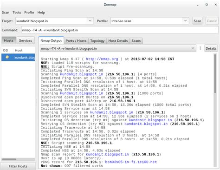This screenshot has height=170, width=220.
Task: Click the output options grip icon beside Details
Action: [x=201, y=48]
